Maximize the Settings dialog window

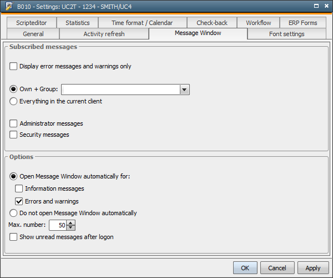pos(316,6)
